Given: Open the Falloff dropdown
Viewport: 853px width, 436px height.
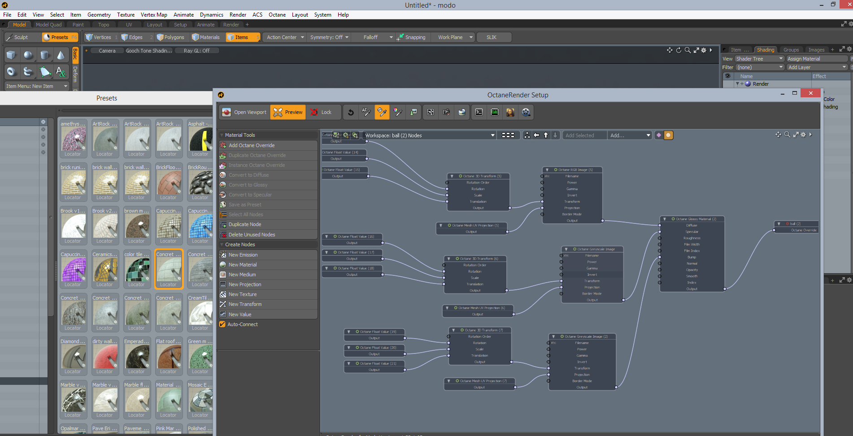Looking at the screenshot, I should pos(373,37).
